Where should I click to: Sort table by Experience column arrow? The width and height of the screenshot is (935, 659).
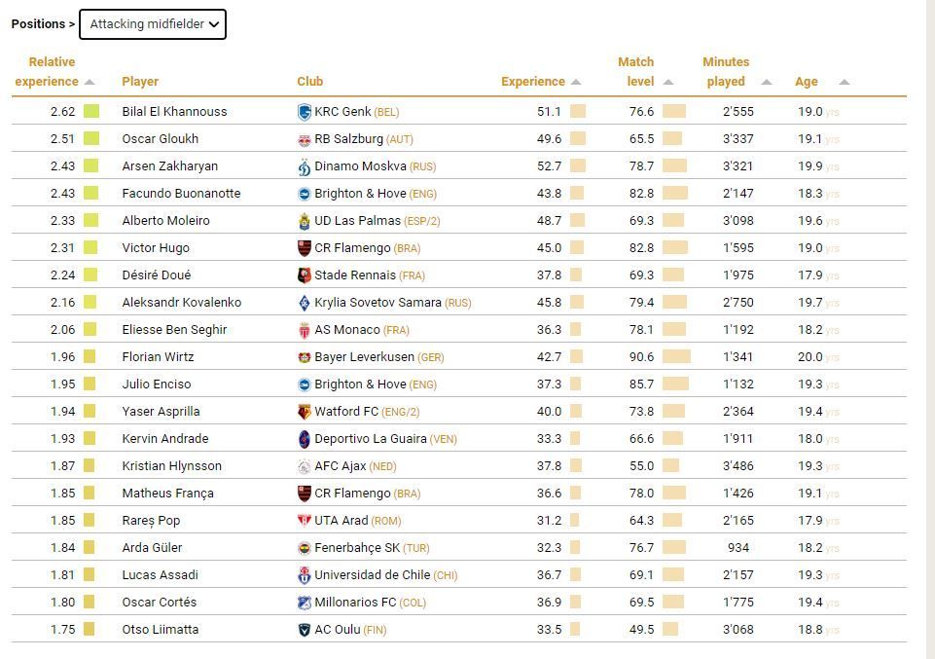coord(575,83)
